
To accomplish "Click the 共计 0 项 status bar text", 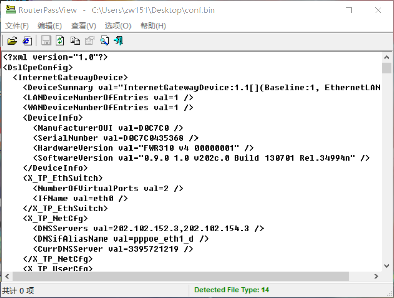I will pyautogui.click(x=18, y=291).
